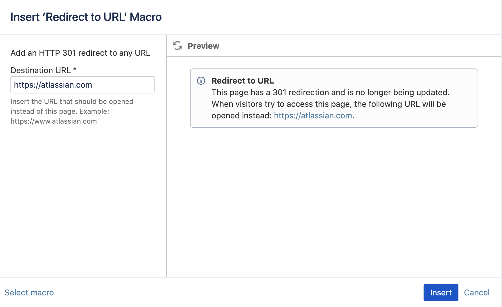Image resolution: width=502 pixels, height=307 pixels.
Task: Click the 'Insert the URL that should' hint text
Action: click(x=72, y=111)
